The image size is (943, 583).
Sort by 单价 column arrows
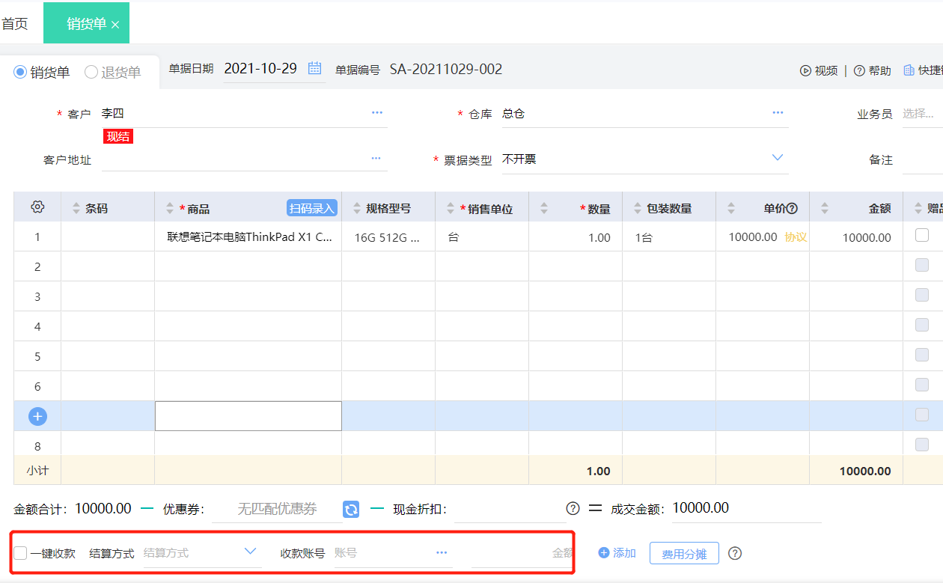click(730, 209)
